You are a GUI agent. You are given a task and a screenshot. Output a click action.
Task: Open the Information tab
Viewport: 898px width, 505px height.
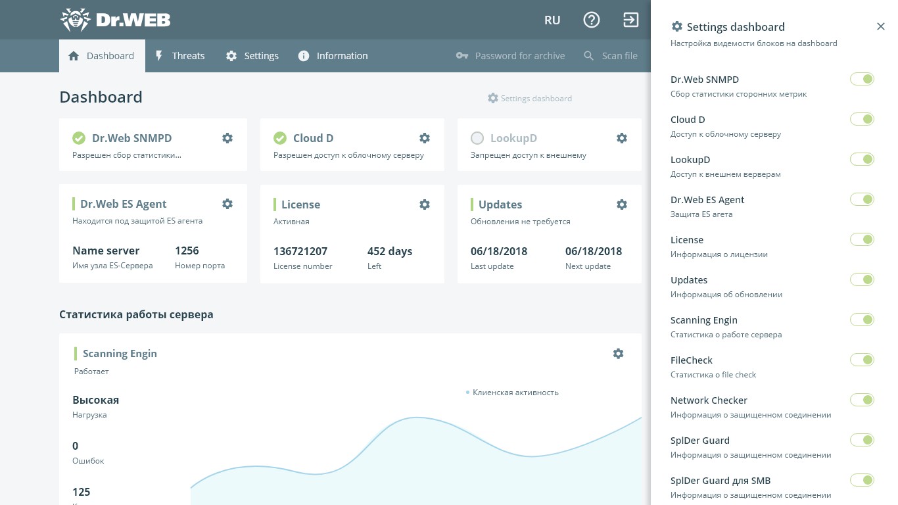[333, 56]
